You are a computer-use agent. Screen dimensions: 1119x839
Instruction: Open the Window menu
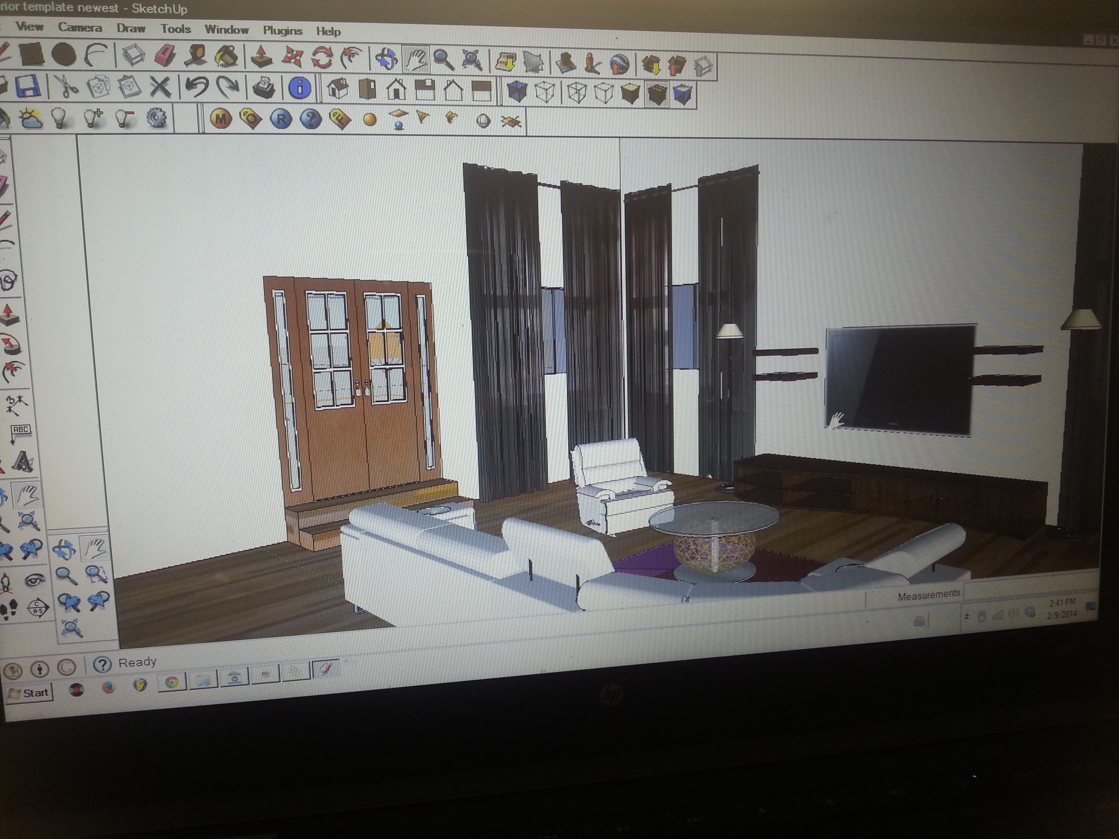click(x=226, y=30)
